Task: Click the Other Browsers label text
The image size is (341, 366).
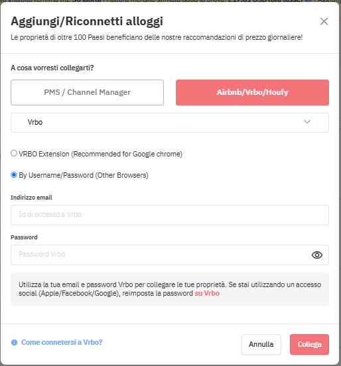Action: tap(121, 175)
